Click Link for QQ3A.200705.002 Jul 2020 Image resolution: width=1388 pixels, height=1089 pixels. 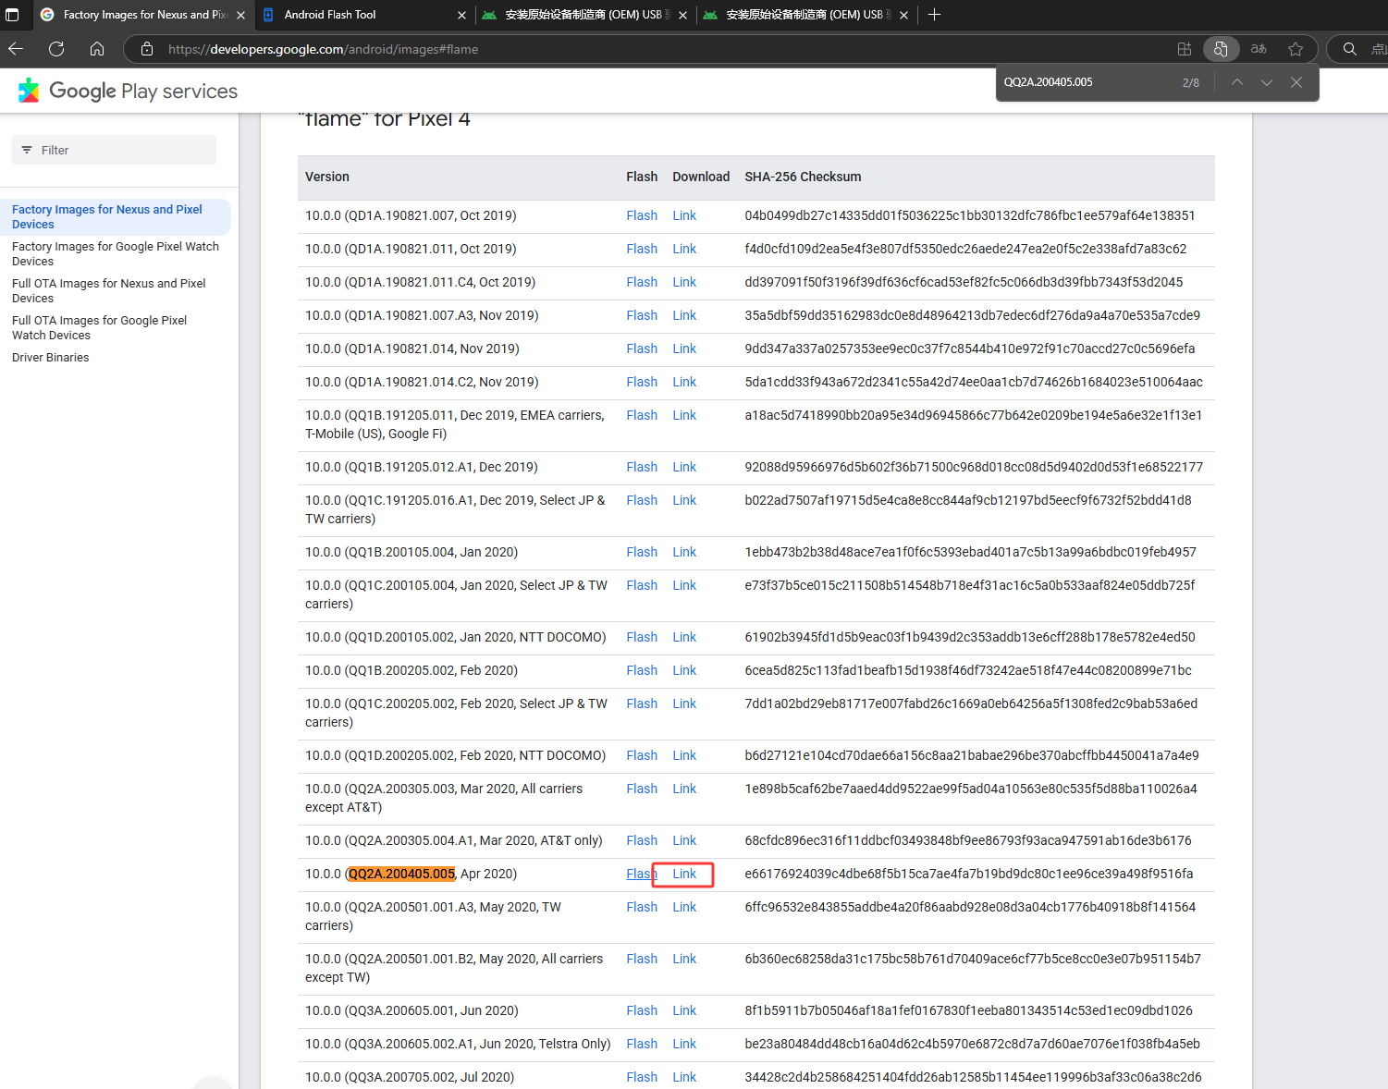(x=684, y=1077)
